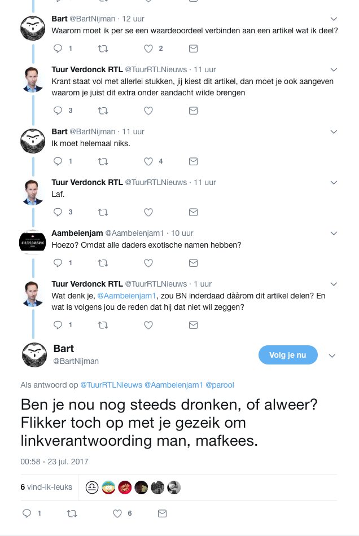Image resolution: width=359 pixels, height=536 pixels.
Task: Send Tuur's 'Laf.' tweet via direct message
Action: (193, 212)
